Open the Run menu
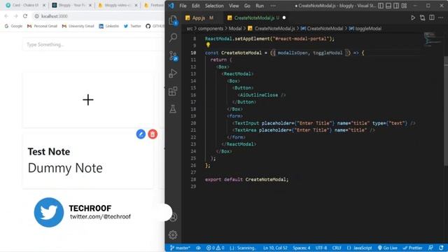This screenshot has width=448, height=252. point(260,6)
